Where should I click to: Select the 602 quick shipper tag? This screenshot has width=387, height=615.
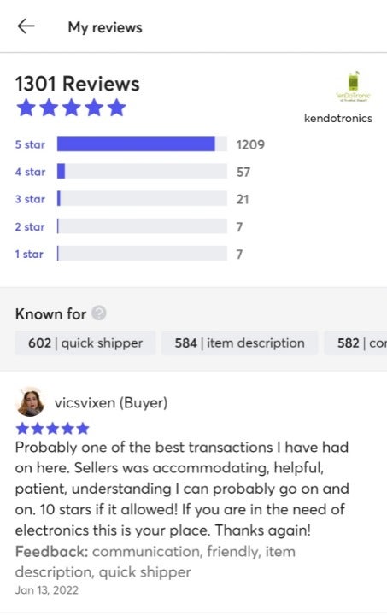click(x=85, y=343)
